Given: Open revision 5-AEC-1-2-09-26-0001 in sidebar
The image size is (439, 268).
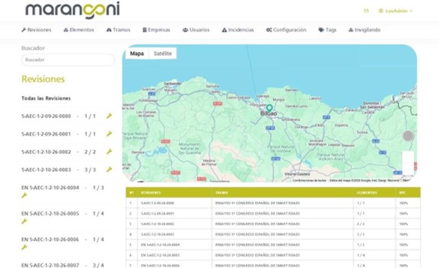Looking at the screenshot, I should (x=46, y=134).
